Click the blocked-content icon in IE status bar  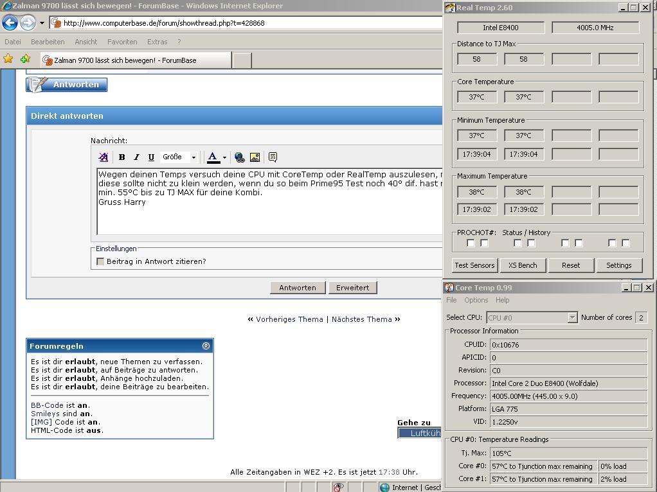click(x=338, y=487)
